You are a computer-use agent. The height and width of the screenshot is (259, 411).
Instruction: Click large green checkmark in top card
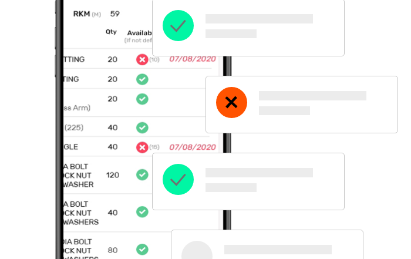(178, 25)
